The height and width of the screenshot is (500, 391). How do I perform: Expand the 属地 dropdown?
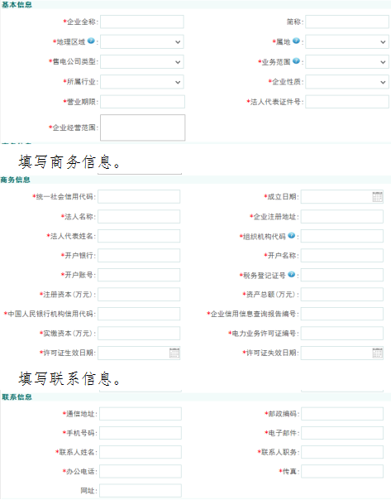[347, 41]
